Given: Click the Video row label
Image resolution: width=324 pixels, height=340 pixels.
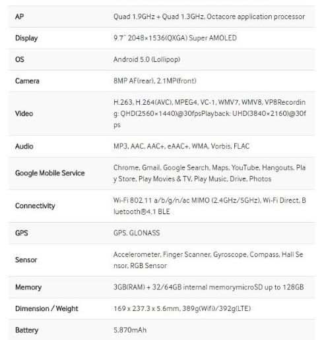Looking at the screenshot, I should (24, 113).
